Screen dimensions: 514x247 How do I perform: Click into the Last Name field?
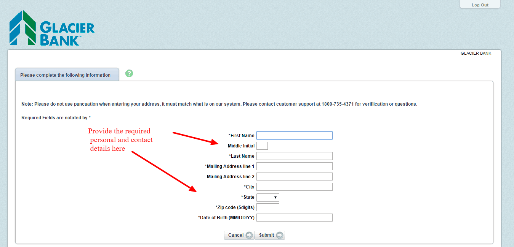point(295,156)
